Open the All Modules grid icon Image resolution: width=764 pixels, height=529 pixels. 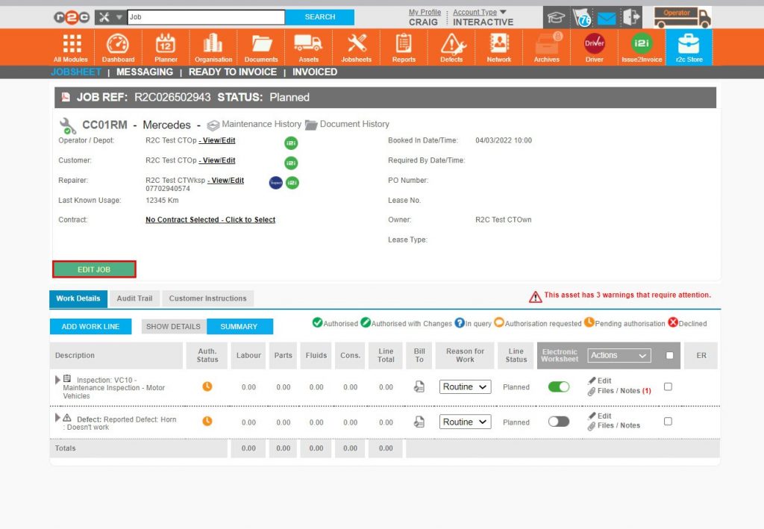72,47
